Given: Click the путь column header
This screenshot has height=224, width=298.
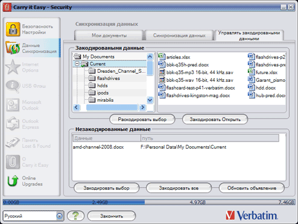Looking at the screenshot, I should [210, 138].
